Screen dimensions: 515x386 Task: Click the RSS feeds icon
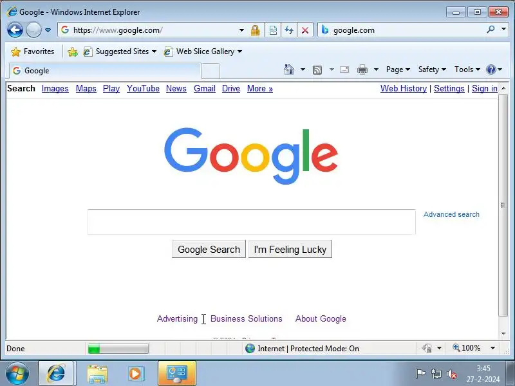coord(317,69)
